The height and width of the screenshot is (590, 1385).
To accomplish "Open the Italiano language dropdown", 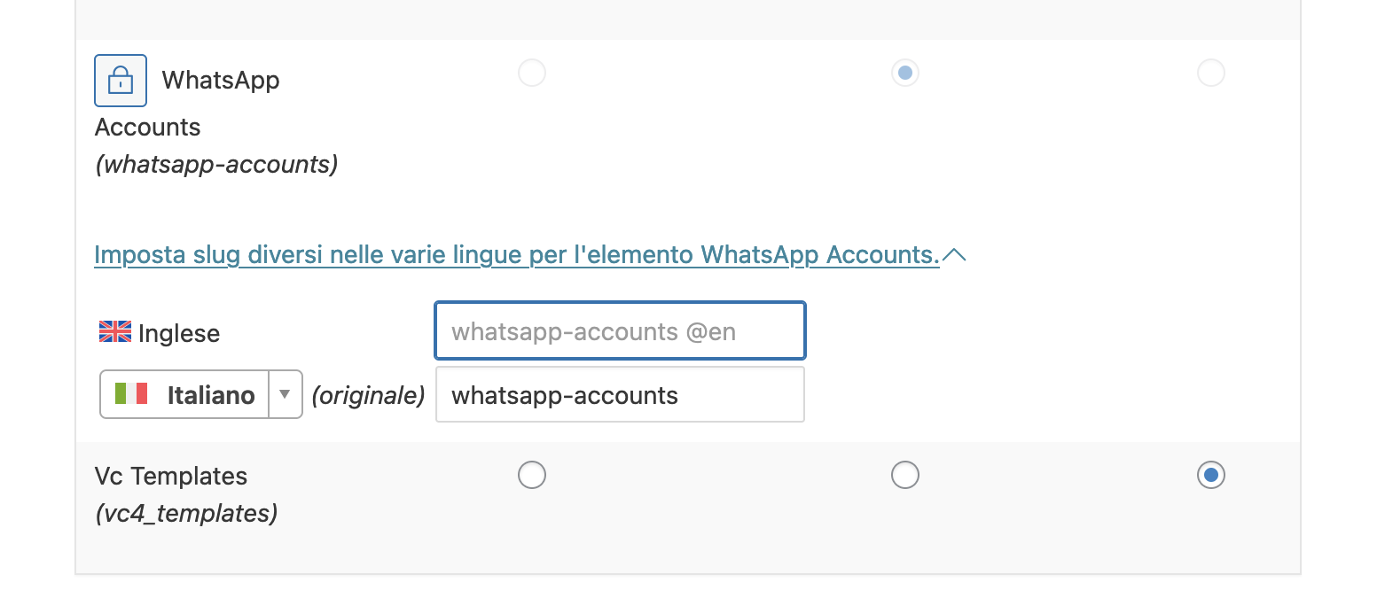I will tap(201, 394).
